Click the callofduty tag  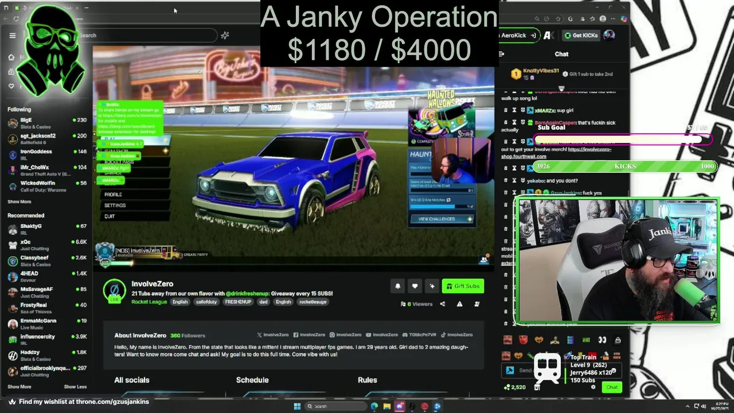[206, 302]
